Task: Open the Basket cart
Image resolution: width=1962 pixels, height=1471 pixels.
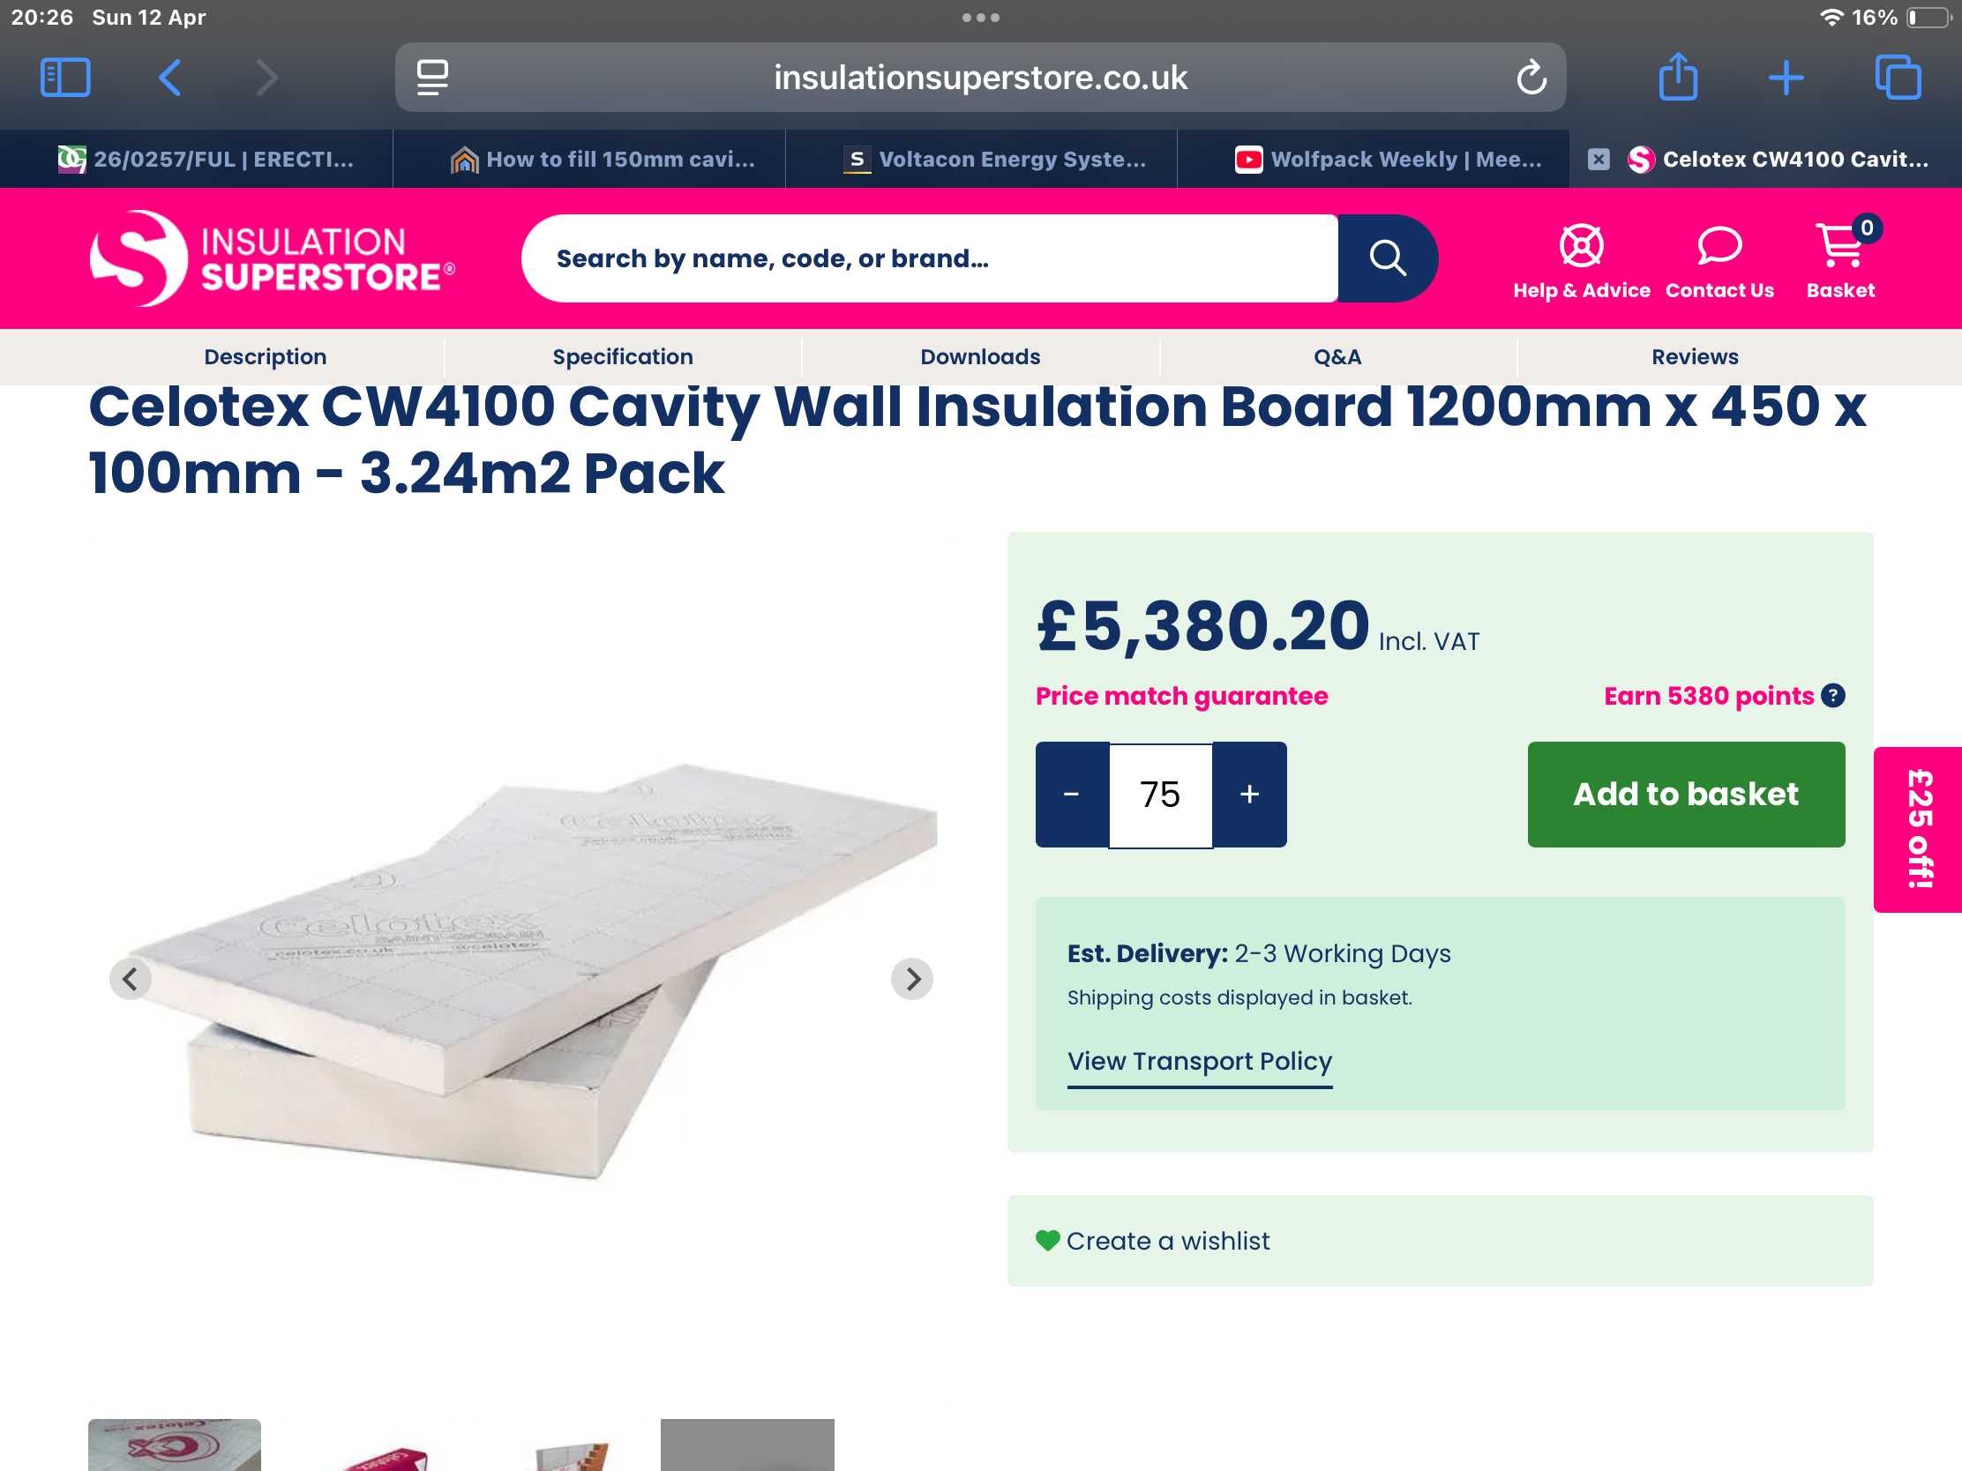Action: click(x=1840, y=259)
